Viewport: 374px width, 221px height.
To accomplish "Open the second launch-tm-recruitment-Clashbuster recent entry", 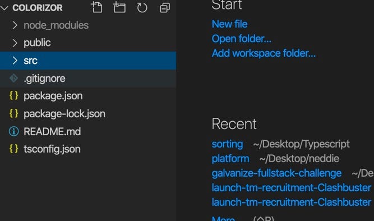I will pyautogui.click(x=292, y=202).
